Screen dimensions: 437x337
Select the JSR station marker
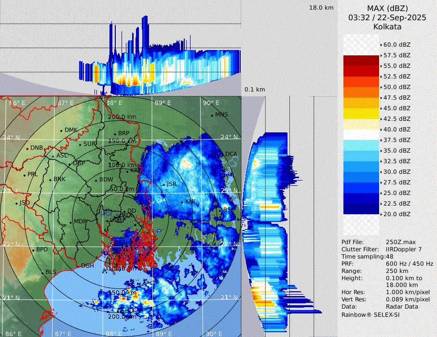[x=164, y=184]
